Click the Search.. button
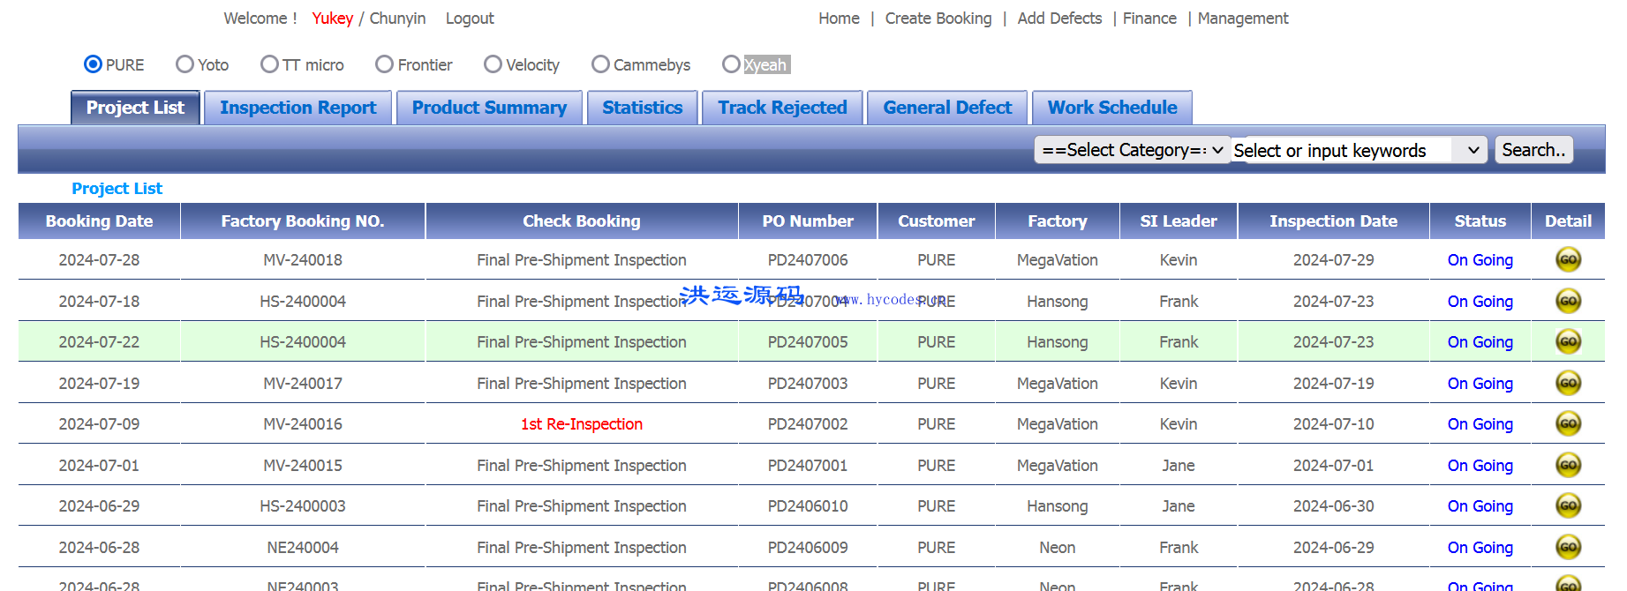The width and height of the screenshot is (1627, 591). click(x=1533, y=150)
